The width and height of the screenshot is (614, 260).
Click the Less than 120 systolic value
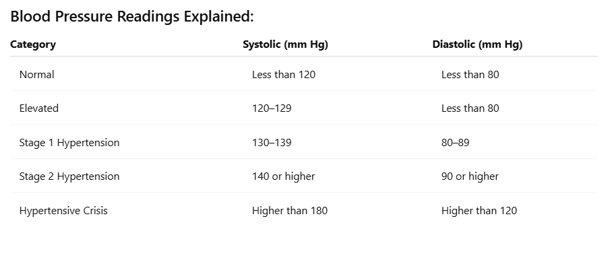pos(284,74)
